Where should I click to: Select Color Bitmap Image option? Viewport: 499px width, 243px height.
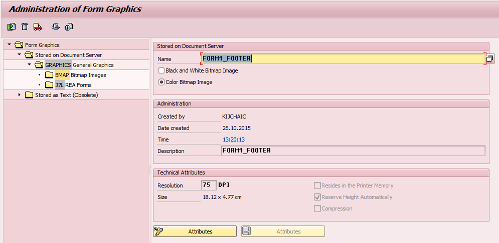(161, 82)
